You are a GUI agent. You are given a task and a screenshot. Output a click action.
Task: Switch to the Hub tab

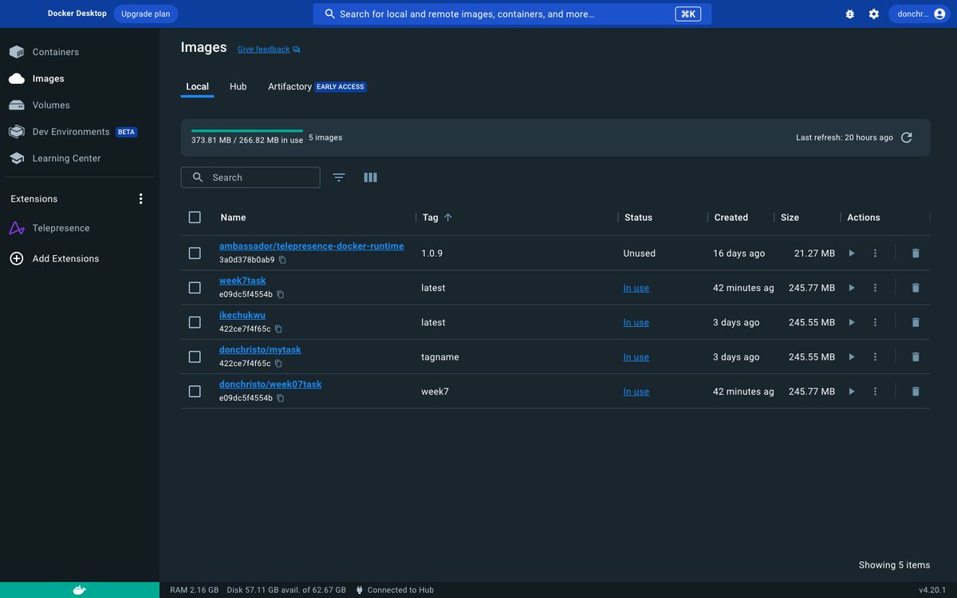tap(238, 87)
